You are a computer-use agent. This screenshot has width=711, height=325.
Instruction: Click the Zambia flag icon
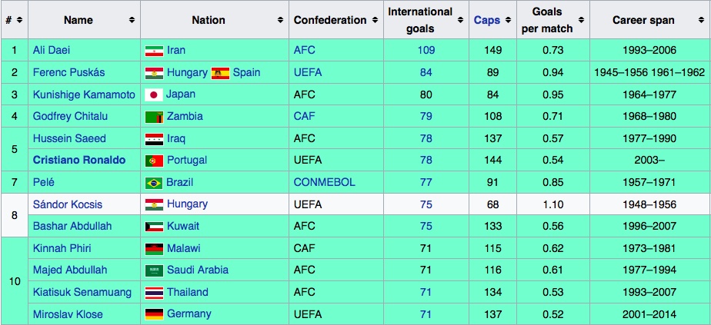click(x=154, y=117)
